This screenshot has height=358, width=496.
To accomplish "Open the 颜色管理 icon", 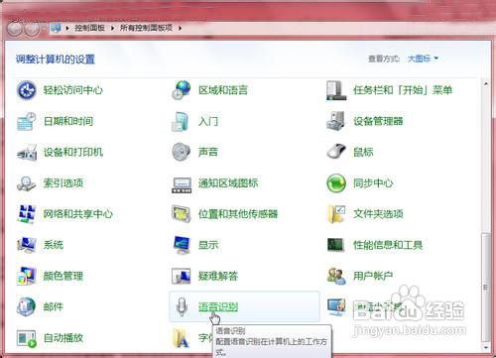I will click(27, 276).
